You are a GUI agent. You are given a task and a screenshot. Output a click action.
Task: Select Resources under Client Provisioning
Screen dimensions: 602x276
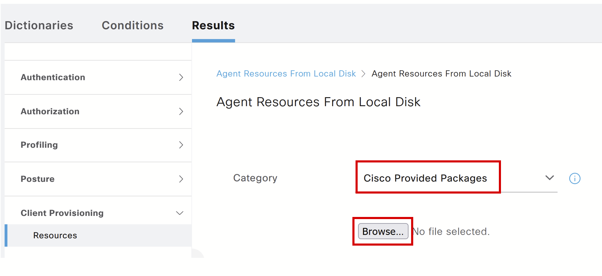55,235
